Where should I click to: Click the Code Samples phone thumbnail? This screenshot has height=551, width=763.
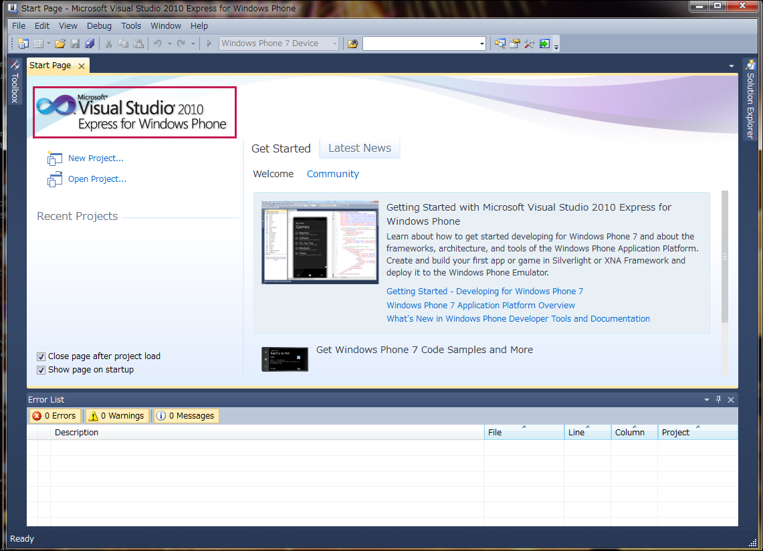click(x=285, y=359)
